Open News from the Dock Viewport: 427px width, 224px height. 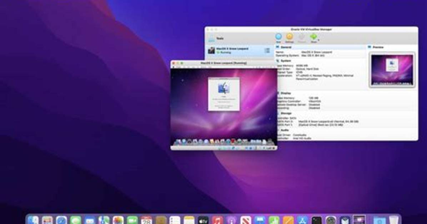click(246, 220)
